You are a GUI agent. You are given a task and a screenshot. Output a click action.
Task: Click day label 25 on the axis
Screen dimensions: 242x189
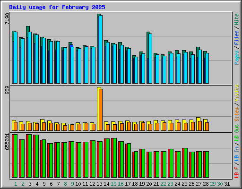[x=184, y=184]
